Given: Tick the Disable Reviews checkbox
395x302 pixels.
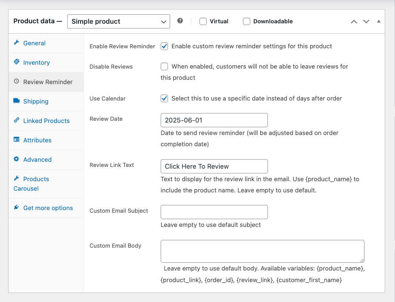Looking at the screenshot, I should coord(164,66).
